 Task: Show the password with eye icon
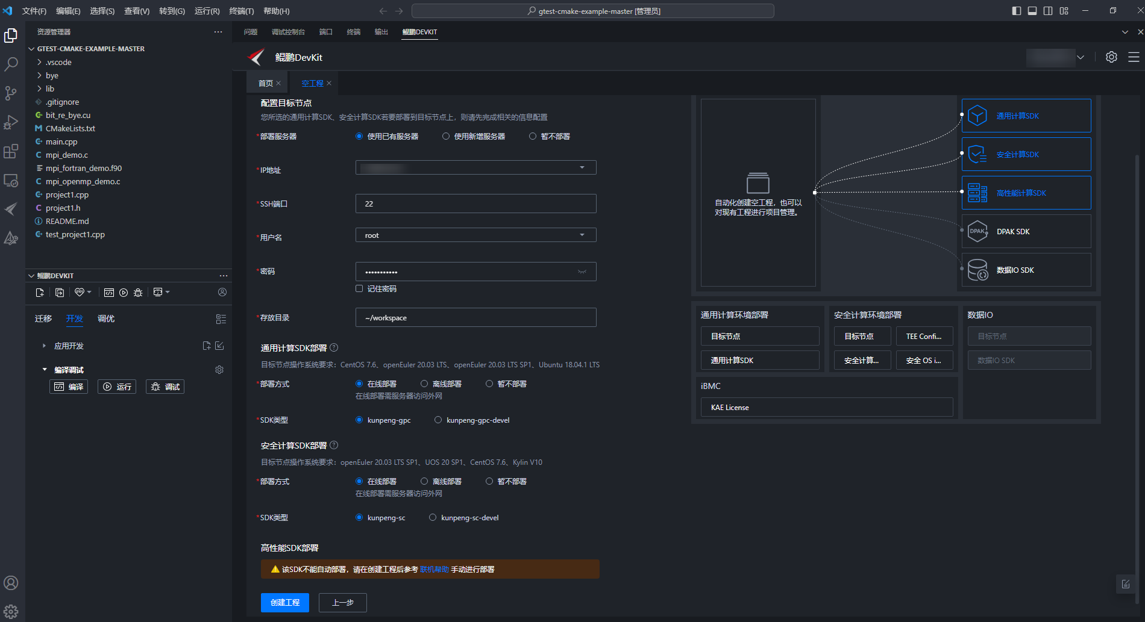(582, 272)
